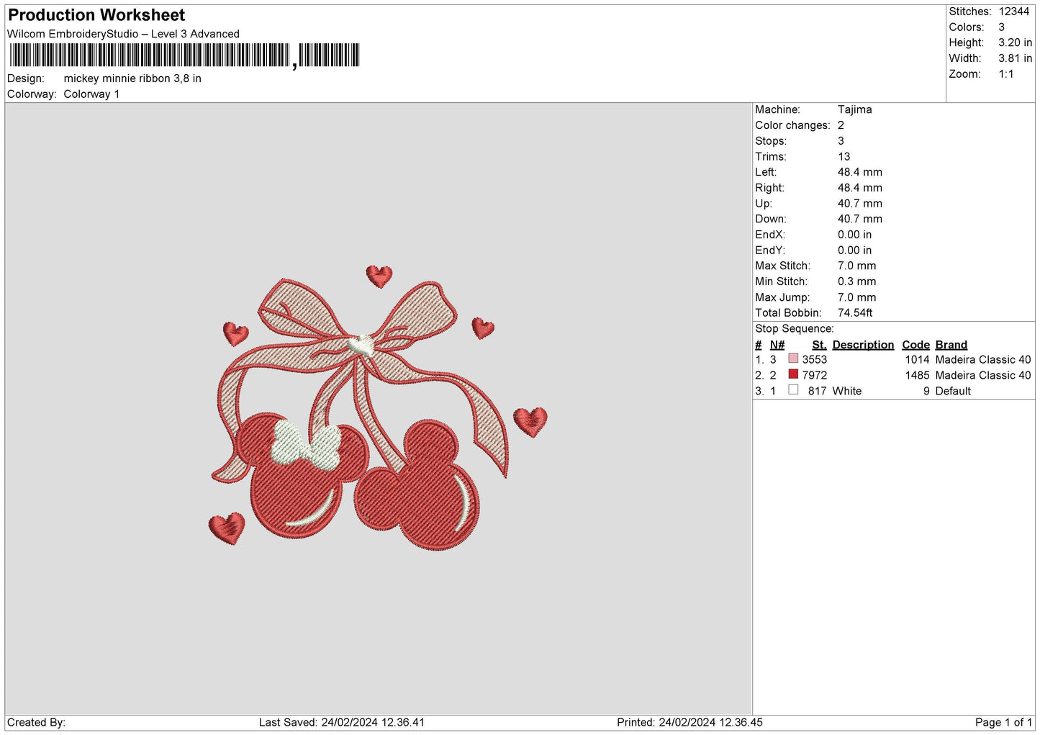Click the 'Page 1 of 1' indicator
Viewport: 1040px width, 735px height.
tap(1003, 723)
